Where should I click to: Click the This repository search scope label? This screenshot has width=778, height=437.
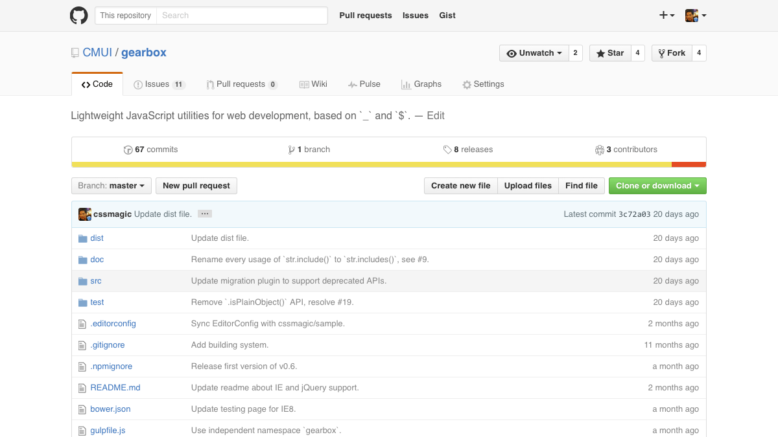(126, 16)
